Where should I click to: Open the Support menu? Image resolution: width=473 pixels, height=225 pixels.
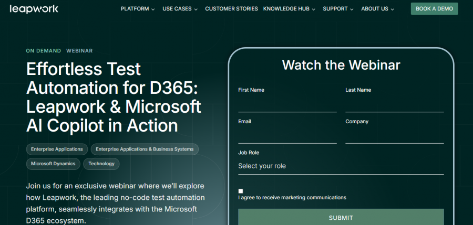tap(335, 9)
